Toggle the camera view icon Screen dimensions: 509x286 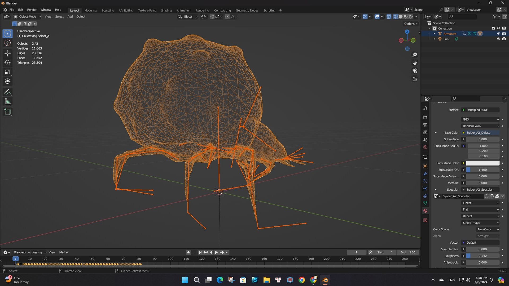coord(415,71)
